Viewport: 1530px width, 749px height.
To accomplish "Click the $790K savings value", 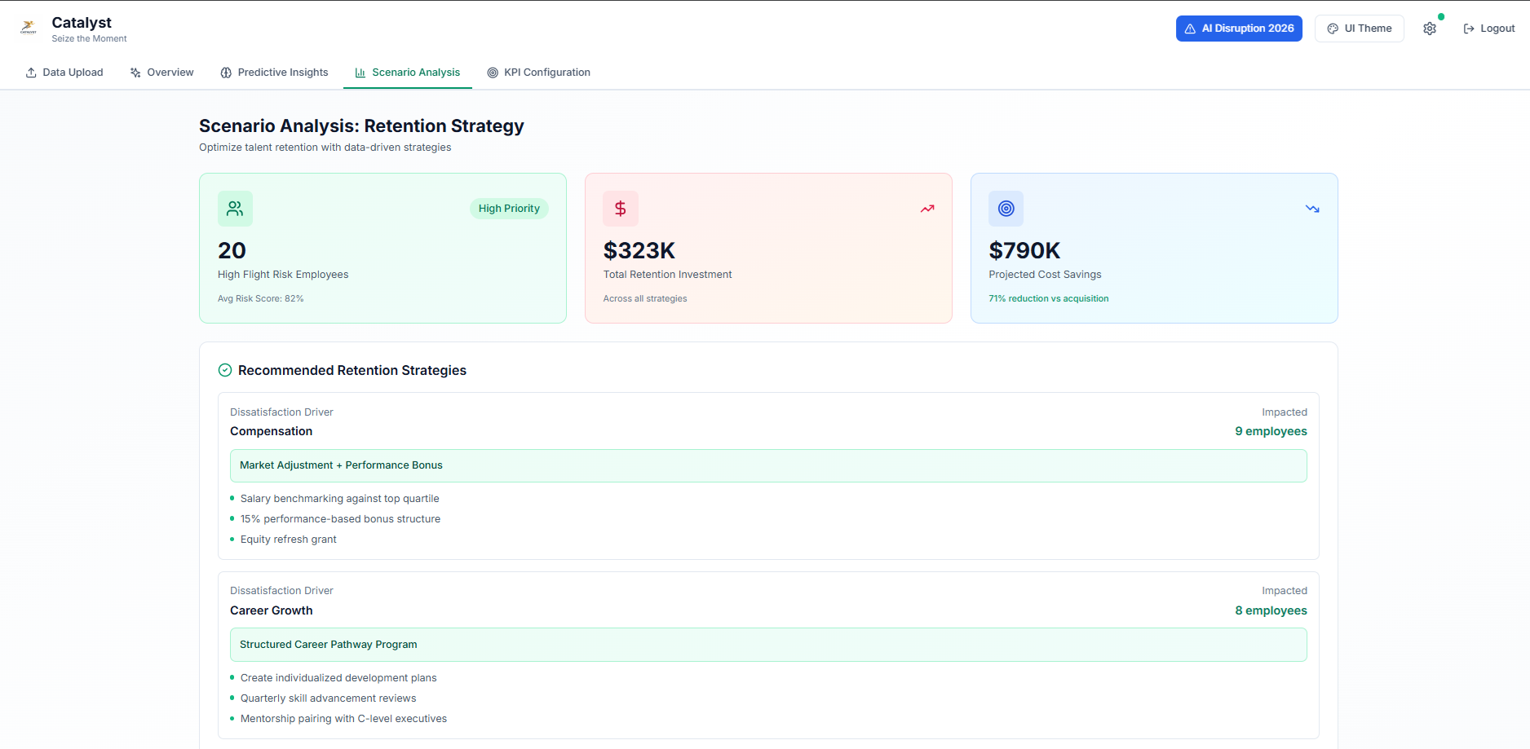I will (1024, 250).
